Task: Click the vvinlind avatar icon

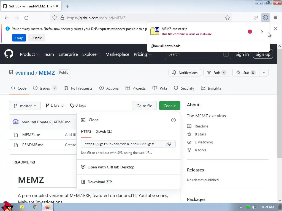Action: 16,122
